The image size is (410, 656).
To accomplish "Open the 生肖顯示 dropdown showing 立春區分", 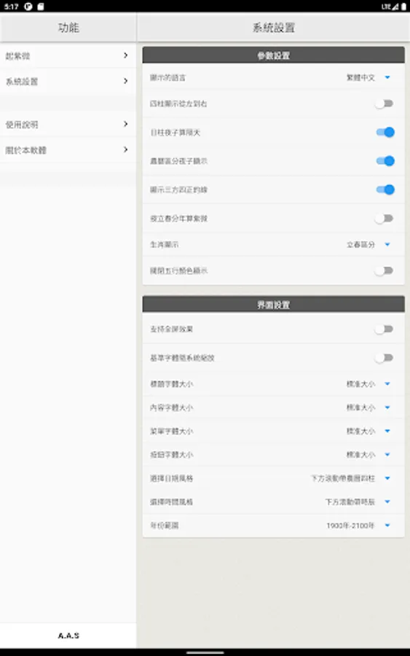I will 368,244.
